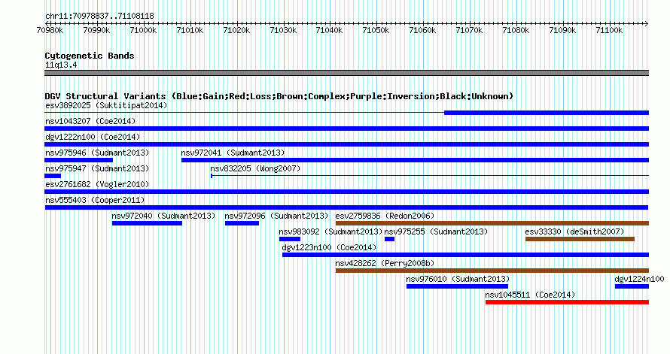Select the nsv1045511 (Coe2014) label

(530, 295)
